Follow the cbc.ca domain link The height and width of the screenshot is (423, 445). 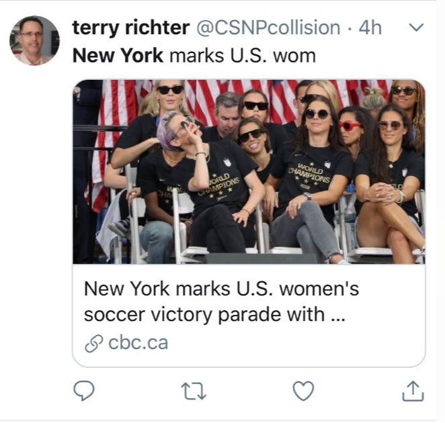[138, 343]
